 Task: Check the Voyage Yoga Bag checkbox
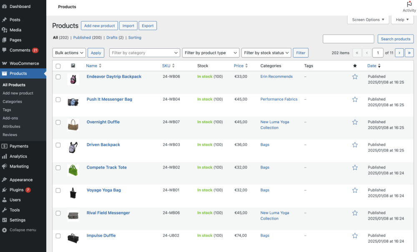[x=58, y=190]
